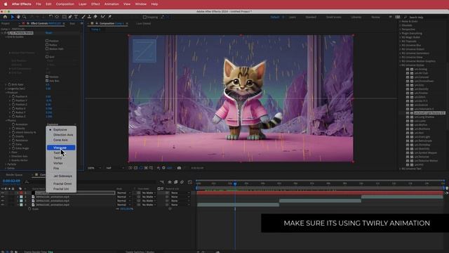Click the composition mini-flowchart icon in timeline
The image size is (449, 253).
click(162, 182)
